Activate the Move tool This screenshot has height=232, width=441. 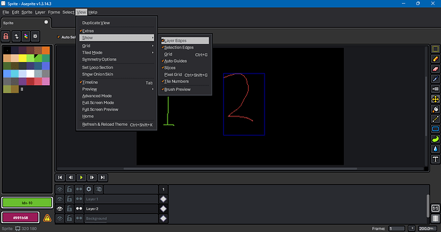coord(435,99)
